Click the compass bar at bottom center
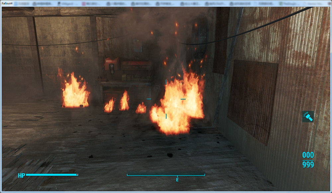Viewport: 332px width, 193px height. (166, 175)
